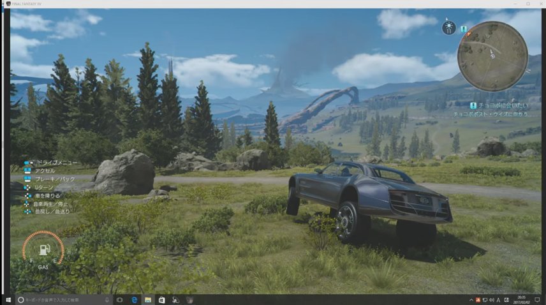Click the Cortana search box
The image size is (546, 305).
pyautogui.click(x=64, y=300)
